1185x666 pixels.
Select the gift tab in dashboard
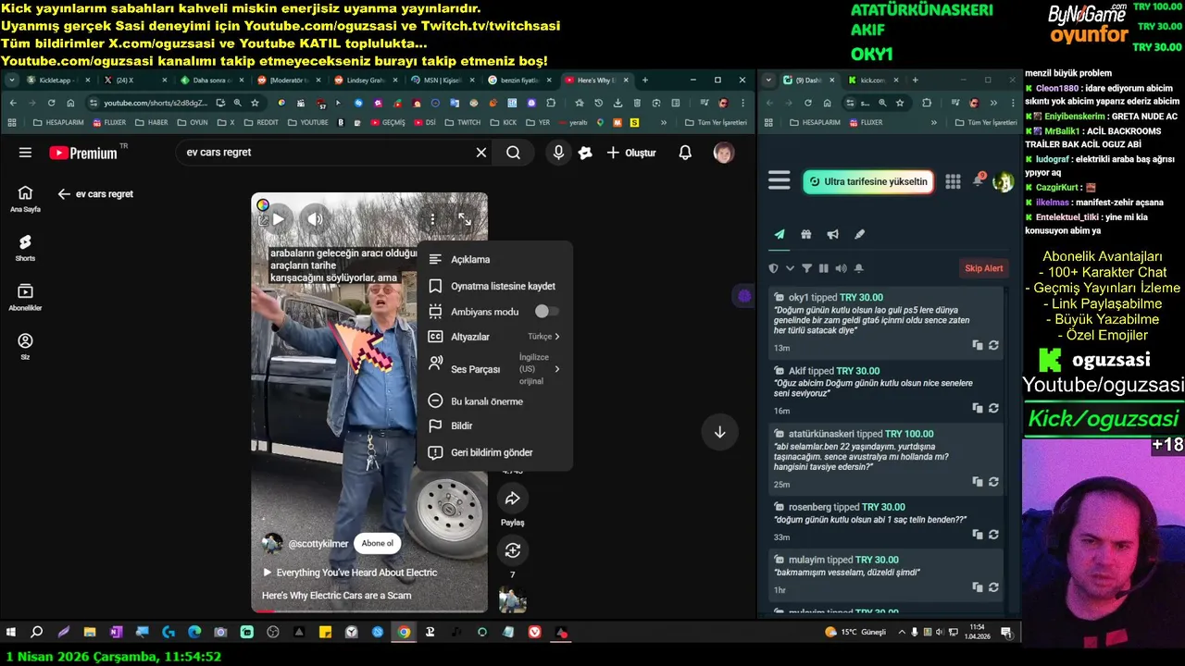coord(806,235)
